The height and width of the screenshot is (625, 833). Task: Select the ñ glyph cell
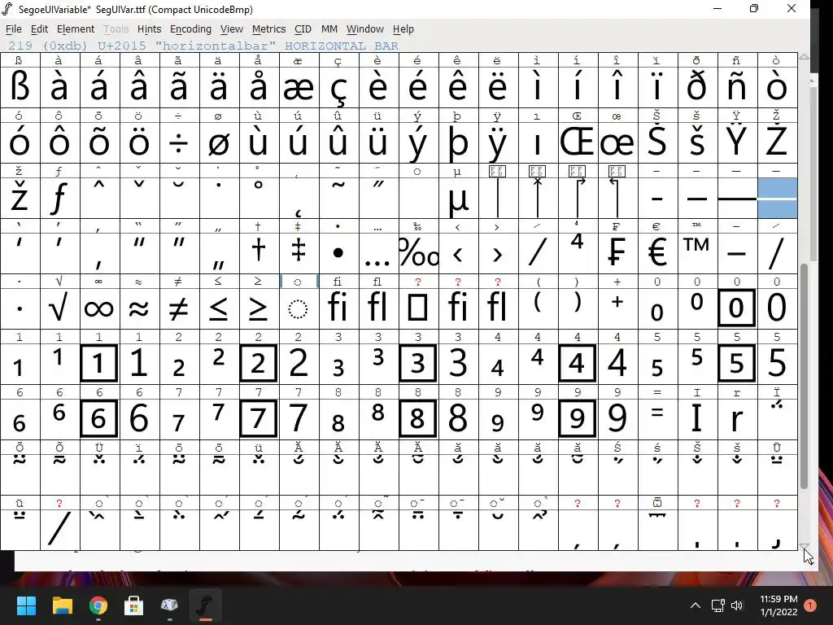click(x=737, y=86)
